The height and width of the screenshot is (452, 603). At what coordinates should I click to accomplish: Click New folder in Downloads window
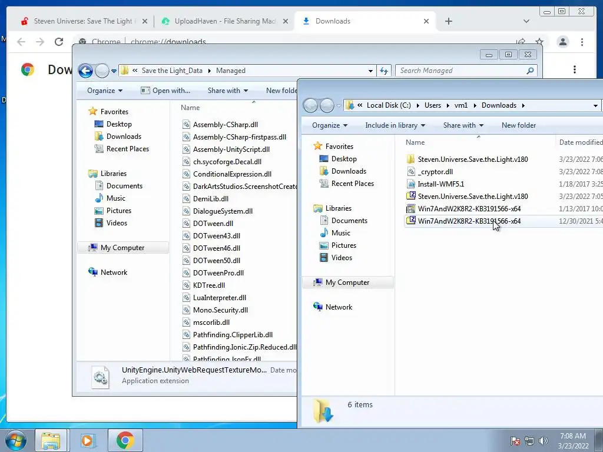pyautogui.click(x=518, y=125)
